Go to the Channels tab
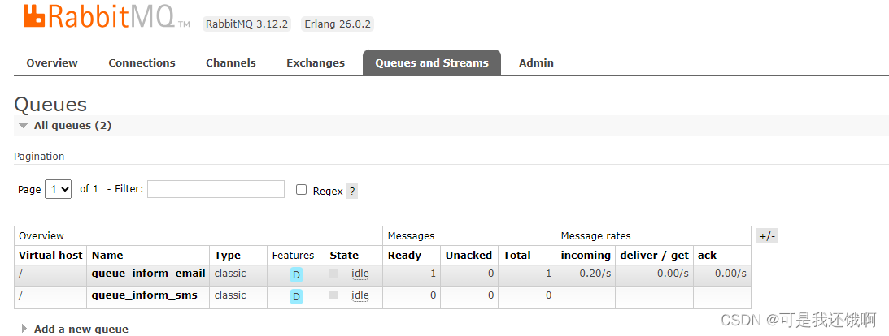The image size is (889, 336). click(231, 62)
